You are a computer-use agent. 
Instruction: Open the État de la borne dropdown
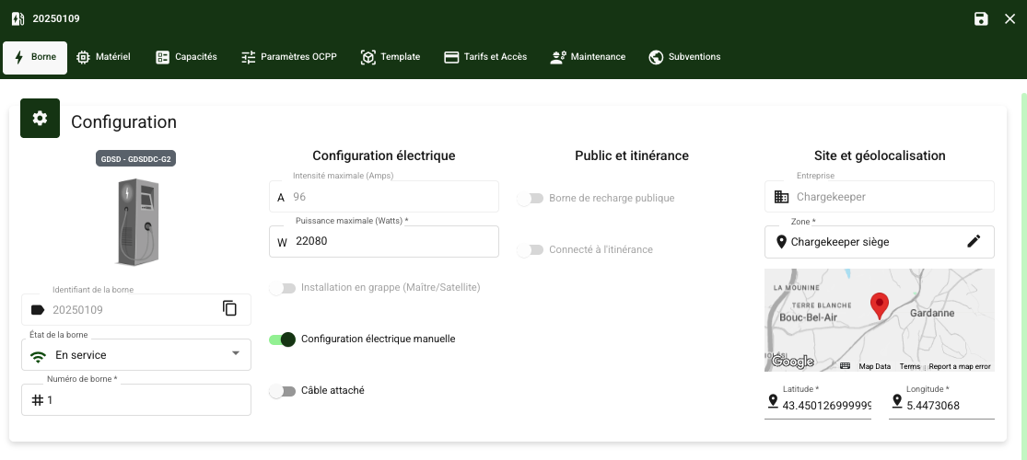point(136,355)
